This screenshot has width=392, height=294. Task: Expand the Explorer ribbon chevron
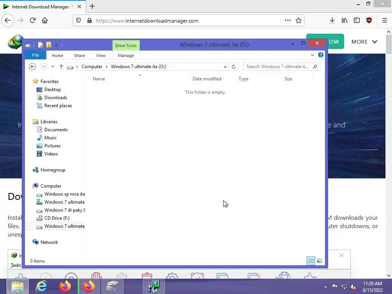(312, 55)
